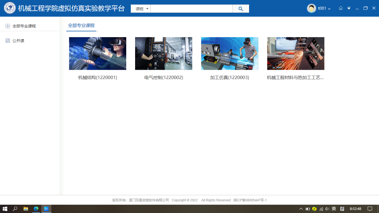Open File Explorer from the taskbar
The width and height of the screenshot is (379, 213).
tap(26, 209)
